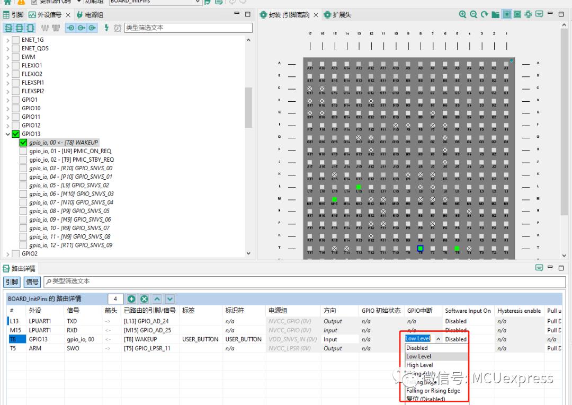Switch to the 扩展头 tab

pos(337,15)
